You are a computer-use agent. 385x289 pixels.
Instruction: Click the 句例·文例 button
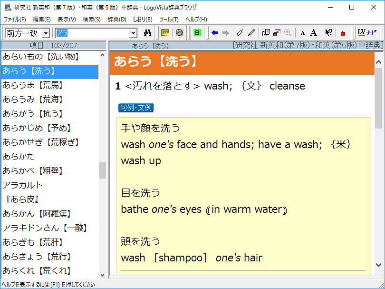(136, 108)
